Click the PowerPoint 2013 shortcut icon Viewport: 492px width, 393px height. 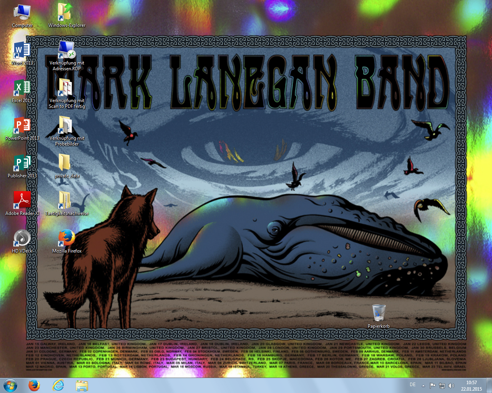[22, 125]
